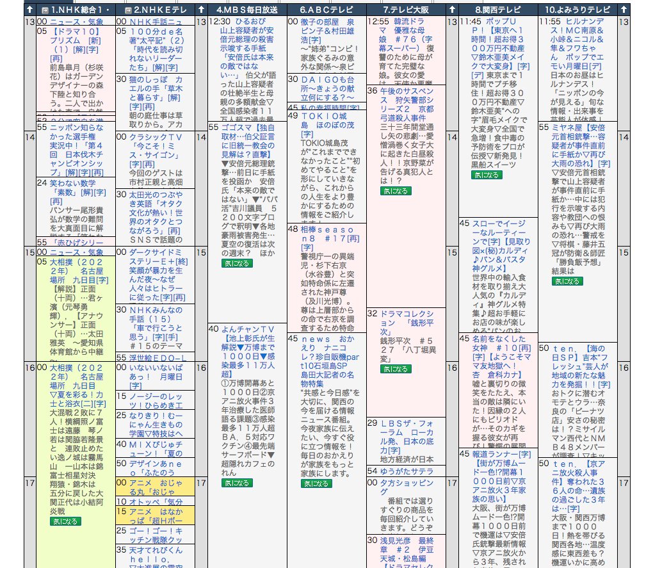Click the up arrow right of 10.よみうりテレビ header
This screenshot has height=568, width=653.
coord(624,10)
